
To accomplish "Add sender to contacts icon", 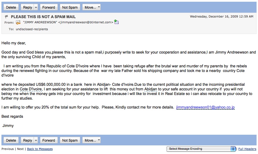I will pos(116,22).
